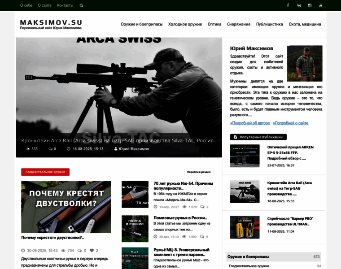Image resolution: width=341 pixels, height=269 pixels.
Task: Click the comments icon on the Arca Rail banner
Action: (x=50, y=149)
